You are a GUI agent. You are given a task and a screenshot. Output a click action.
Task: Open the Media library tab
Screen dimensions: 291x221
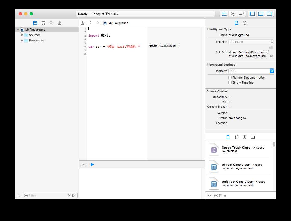(x=253, y=137)
